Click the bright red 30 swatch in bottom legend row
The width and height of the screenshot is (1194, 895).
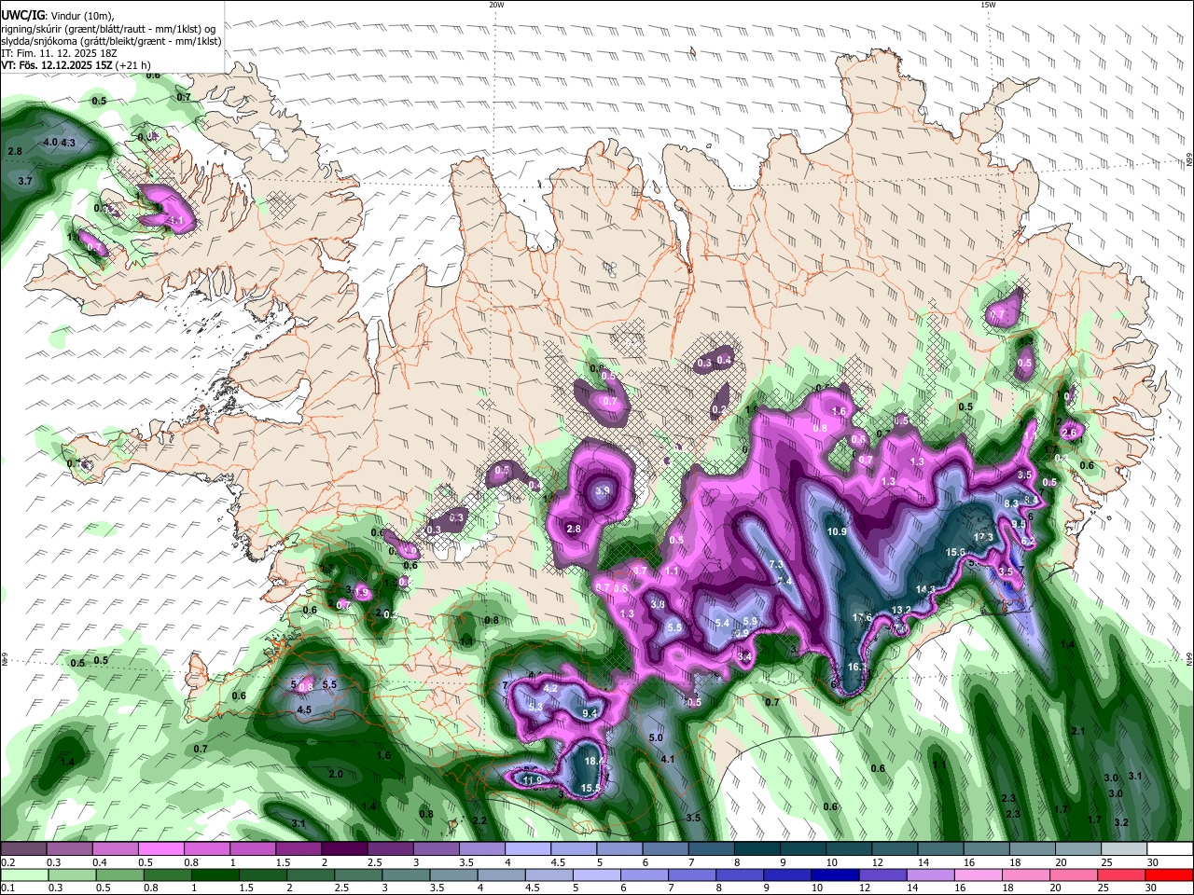click(x=1169, y=874)
